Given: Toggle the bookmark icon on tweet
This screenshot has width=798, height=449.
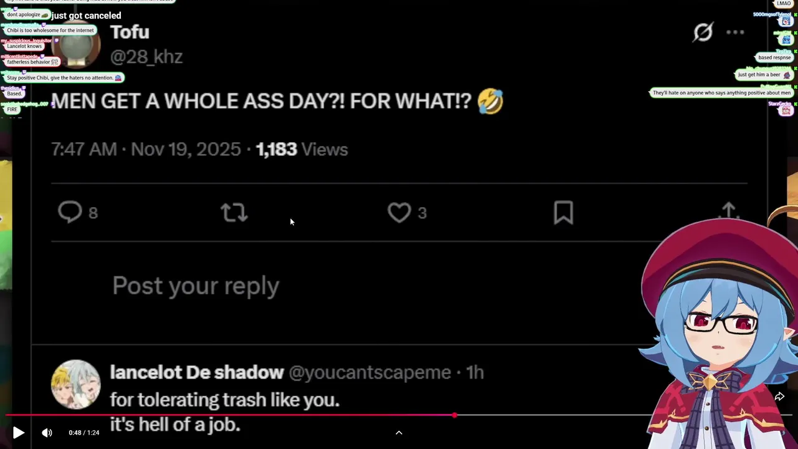Looking at the screenshot, I should [563, 213].
